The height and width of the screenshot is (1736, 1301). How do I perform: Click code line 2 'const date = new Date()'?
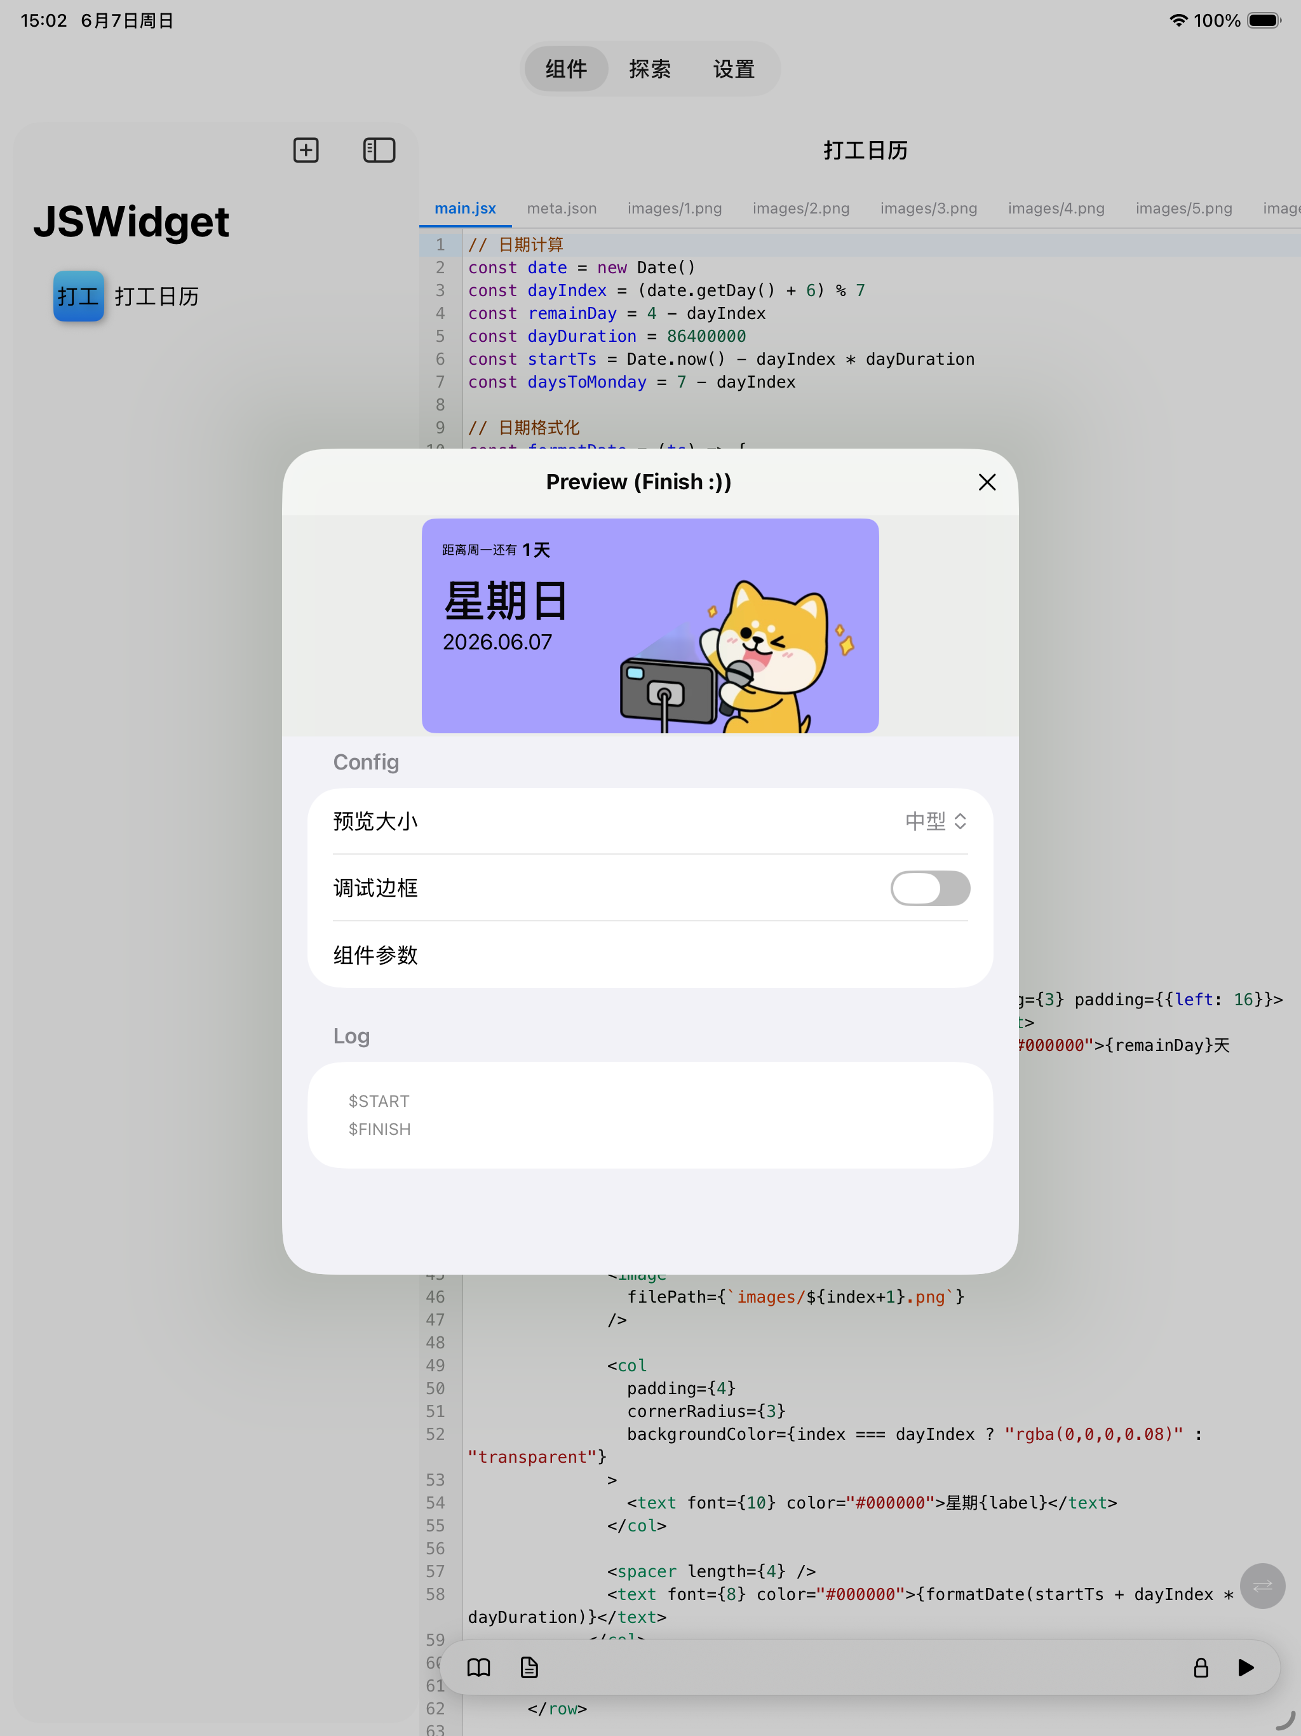click(581, 268)
